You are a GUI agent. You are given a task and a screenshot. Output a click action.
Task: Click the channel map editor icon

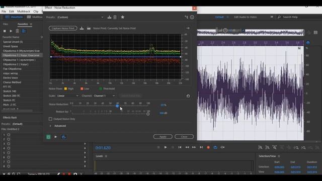(x=186, y=17)
